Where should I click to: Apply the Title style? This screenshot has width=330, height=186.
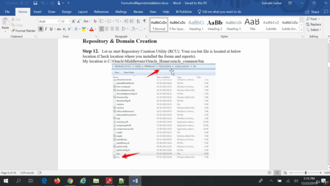tap(252, 25)
